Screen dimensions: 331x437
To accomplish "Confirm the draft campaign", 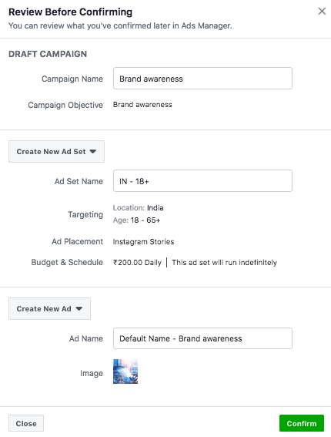I will click(x=302, y=423).
